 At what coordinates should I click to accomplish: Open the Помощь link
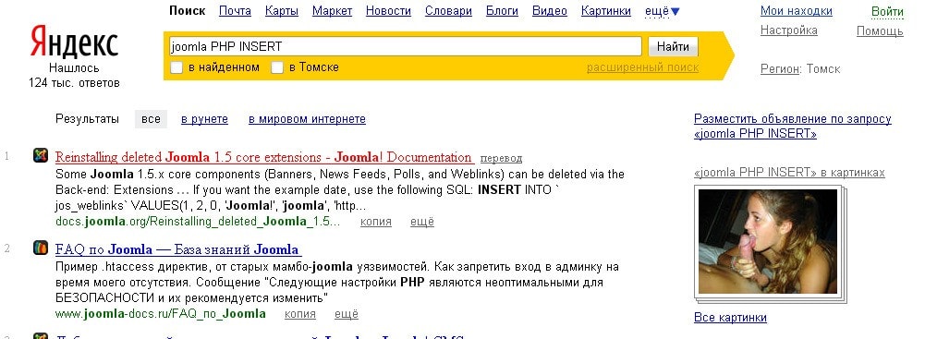[x=880, y=31]
